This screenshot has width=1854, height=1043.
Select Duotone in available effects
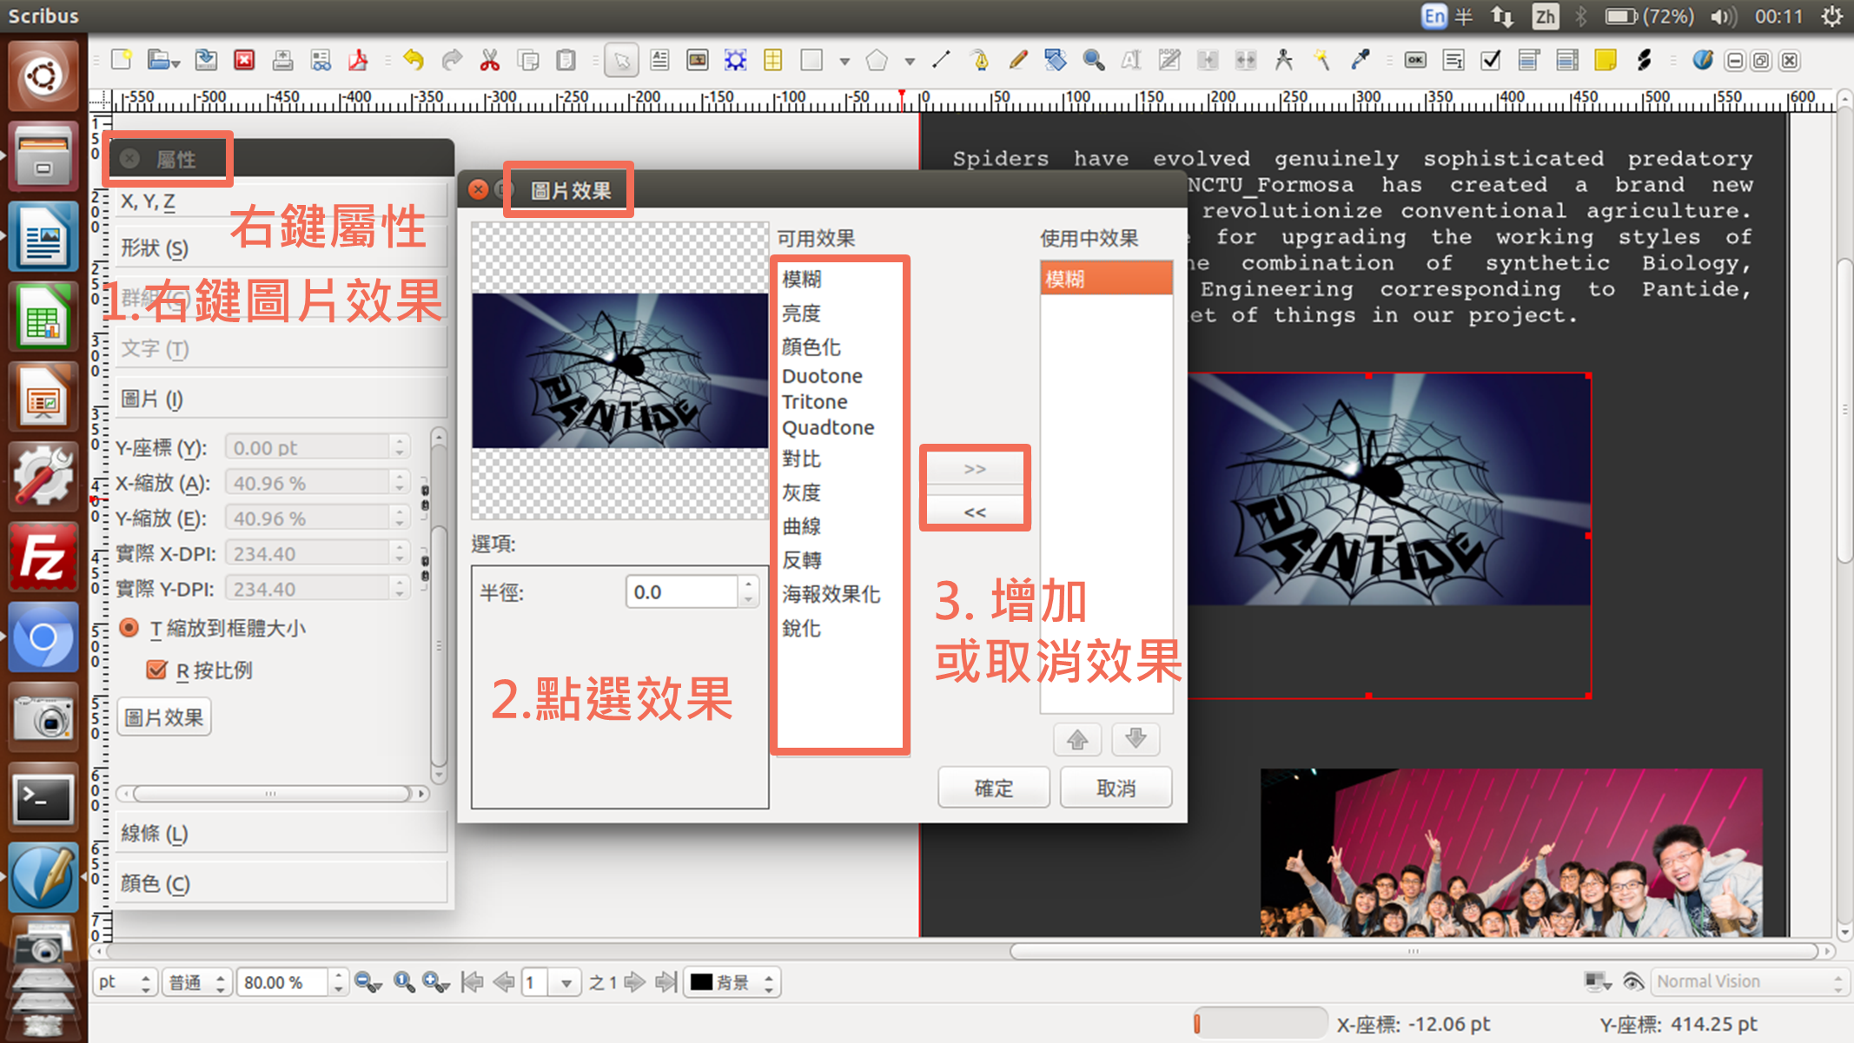point(822,376)
